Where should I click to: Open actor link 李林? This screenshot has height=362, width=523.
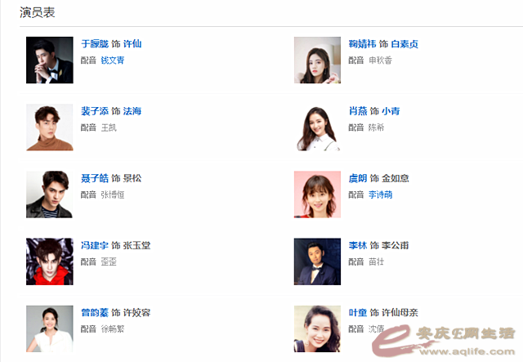(358, 246)
